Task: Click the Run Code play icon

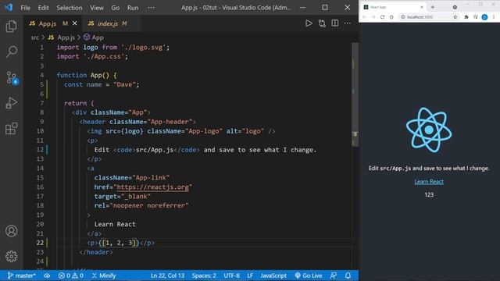Action: 309,23
